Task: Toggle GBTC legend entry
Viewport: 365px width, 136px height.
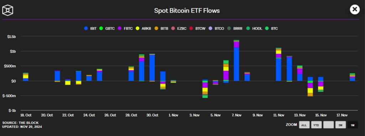Action: 107,29
